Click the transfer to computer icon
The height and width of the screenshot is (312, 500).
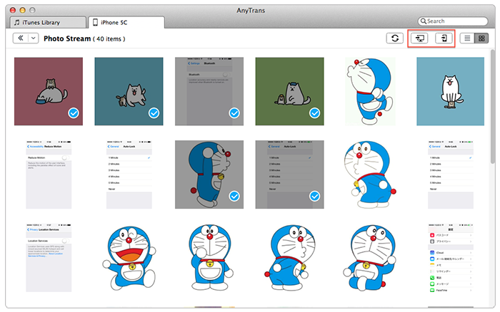(x=419, y=38)
